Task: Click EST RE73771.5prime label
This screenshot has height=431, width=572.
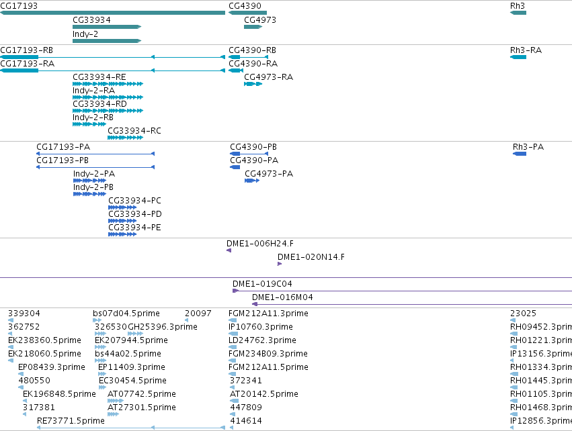Action: (71, 421)
